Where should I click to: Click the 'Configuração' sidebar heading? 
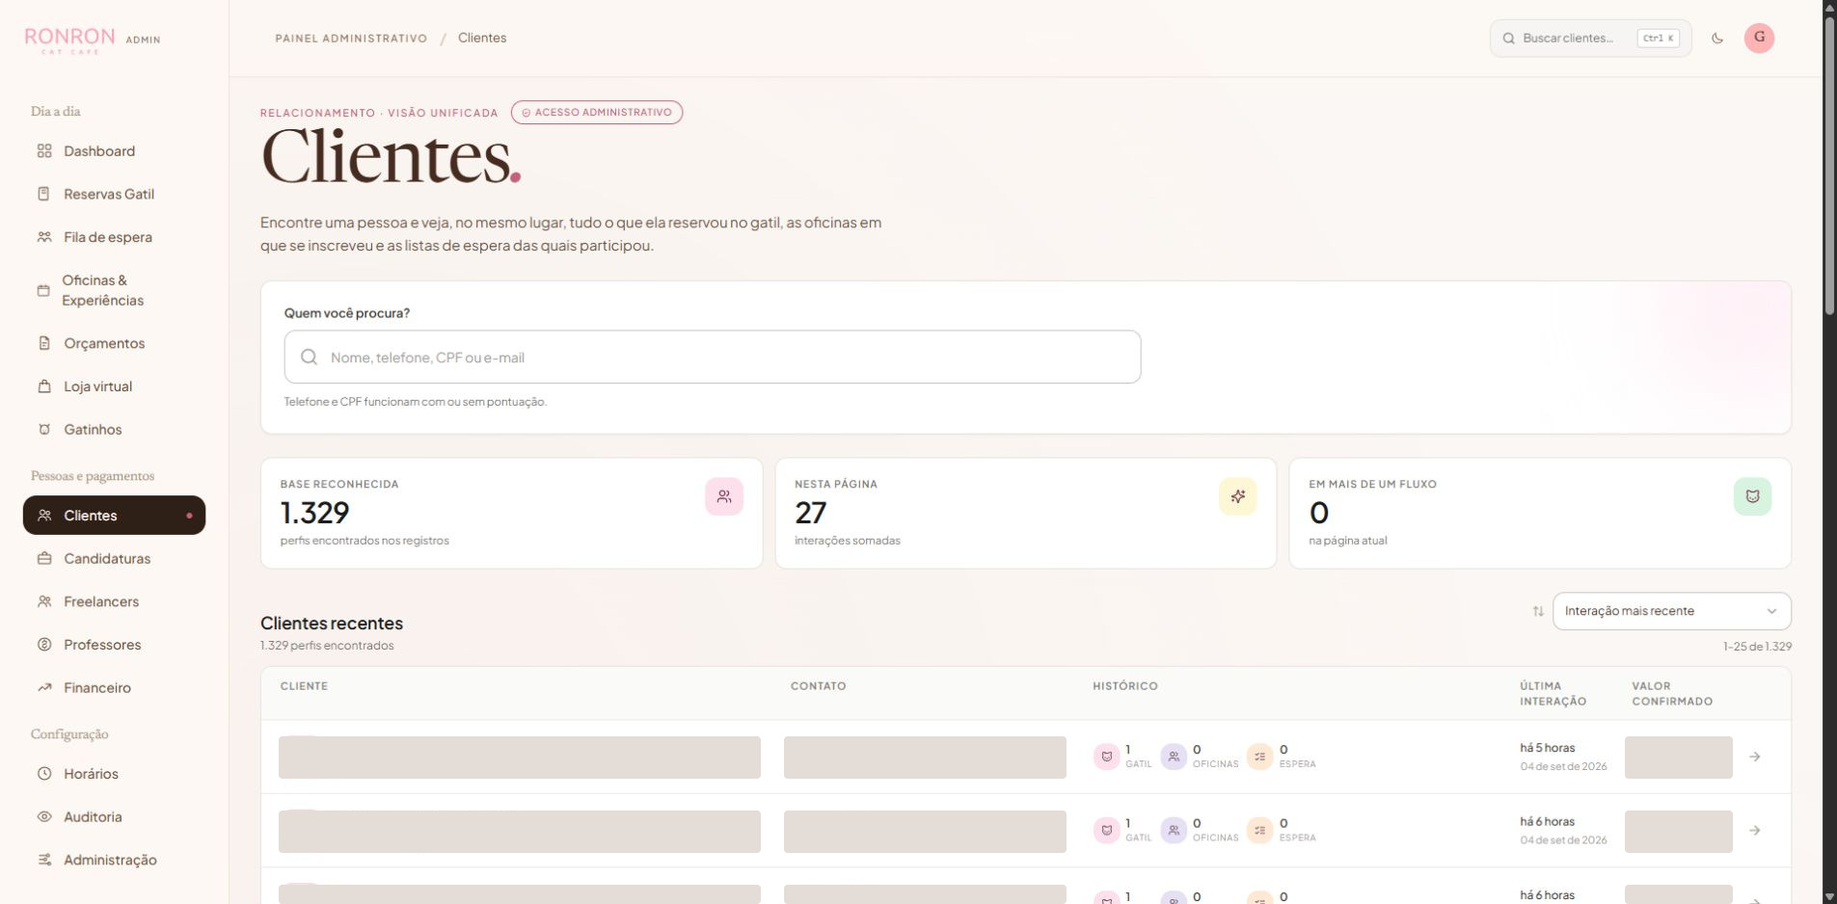(x=69, y=734)
